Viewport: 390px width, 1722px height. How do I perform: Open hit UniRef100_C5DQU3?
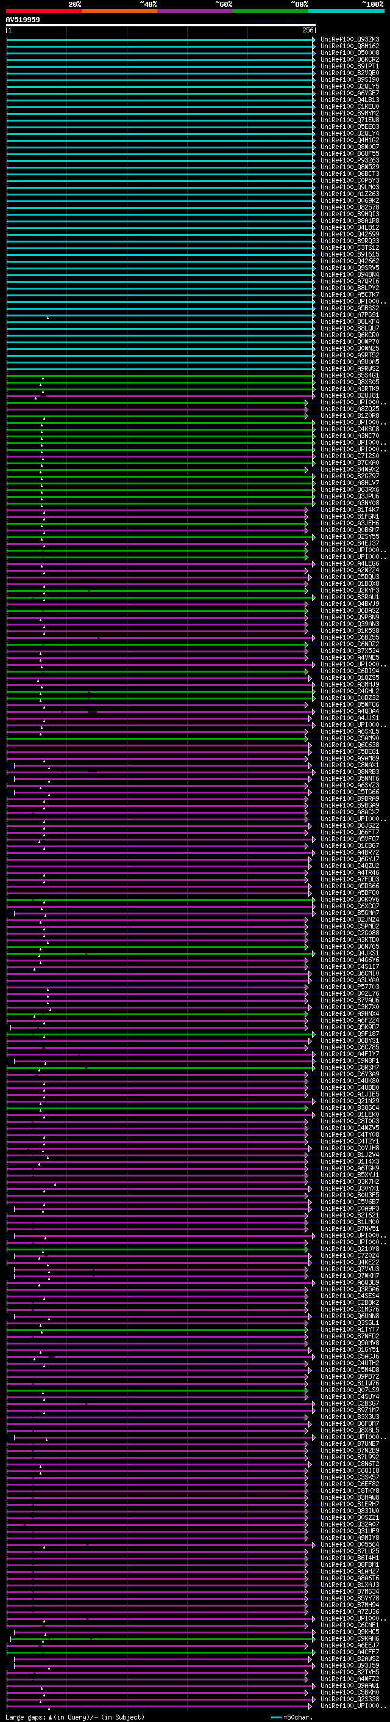(350, 577)
